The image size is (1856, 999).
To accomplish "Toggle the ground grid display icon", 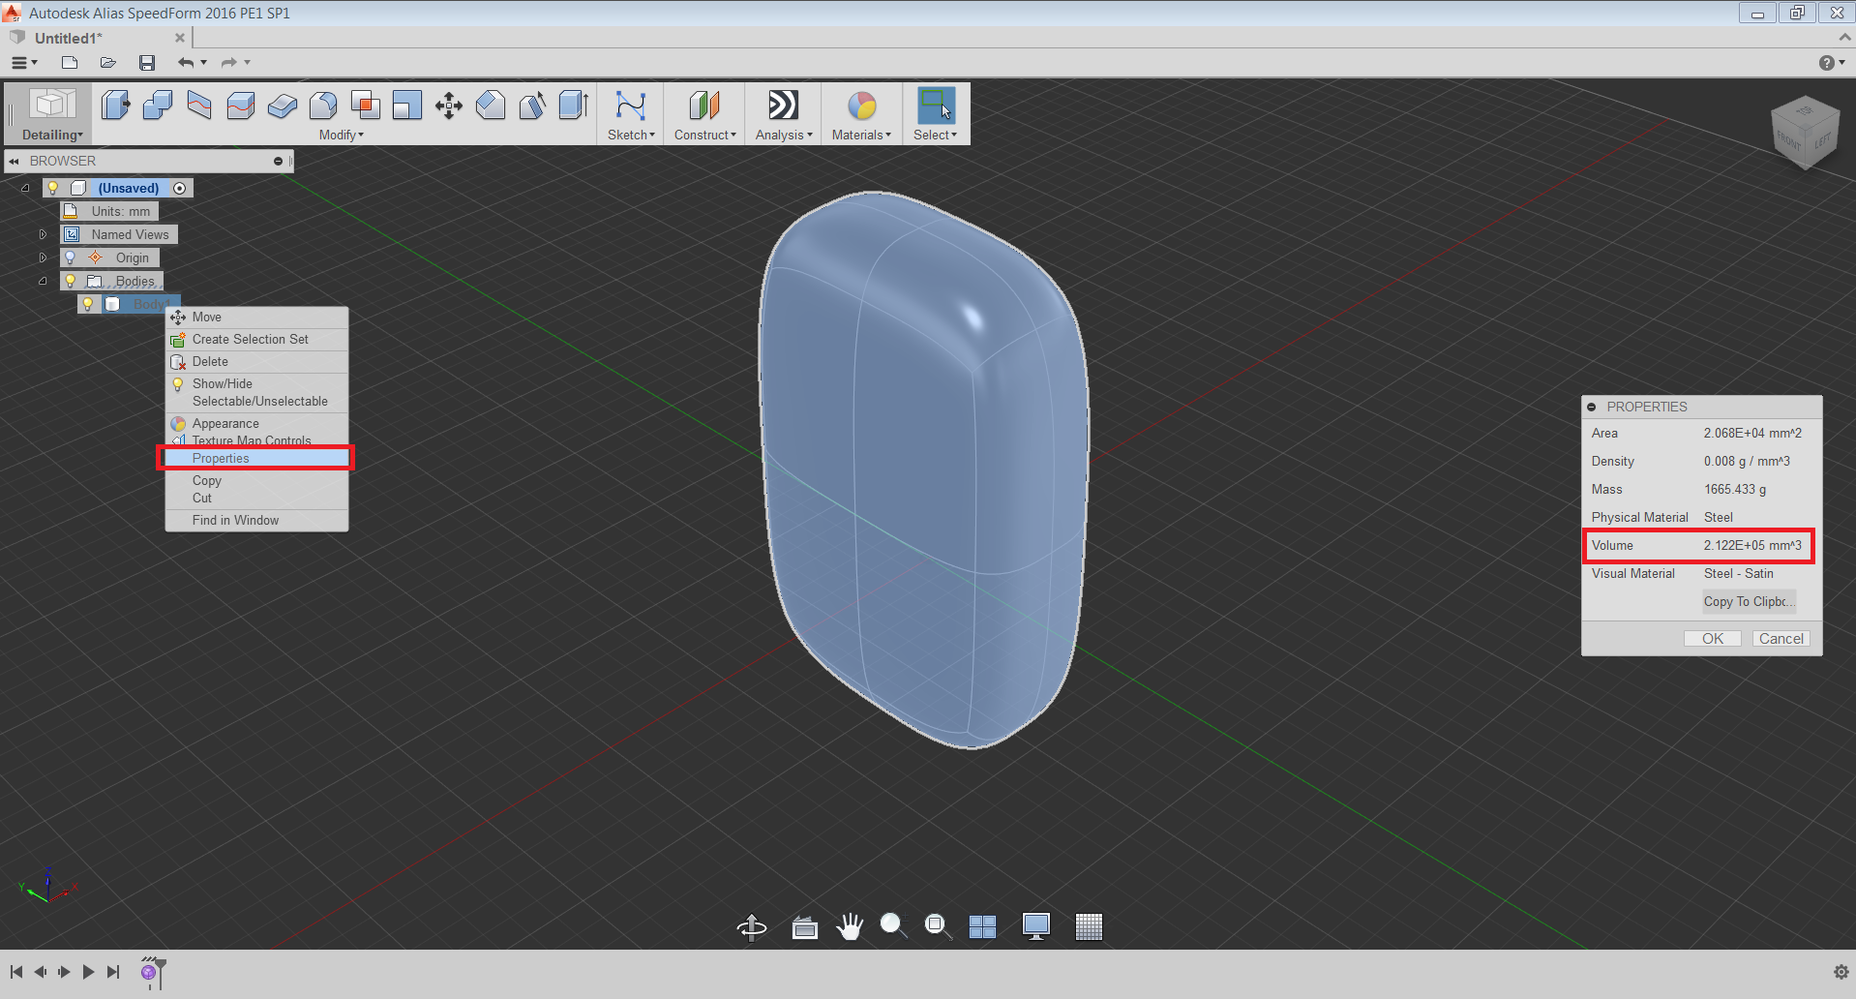I will [1089, 926].
